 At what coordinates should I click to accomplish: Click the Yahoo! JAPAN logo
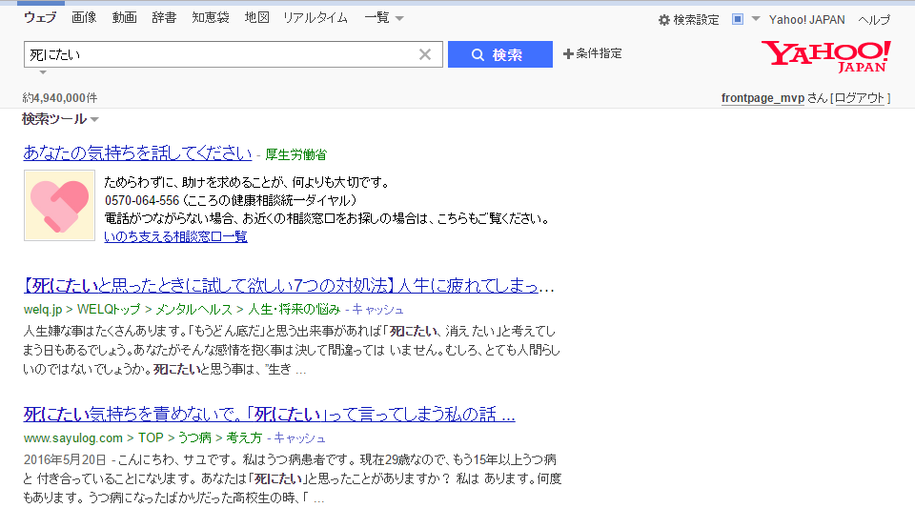825,56
